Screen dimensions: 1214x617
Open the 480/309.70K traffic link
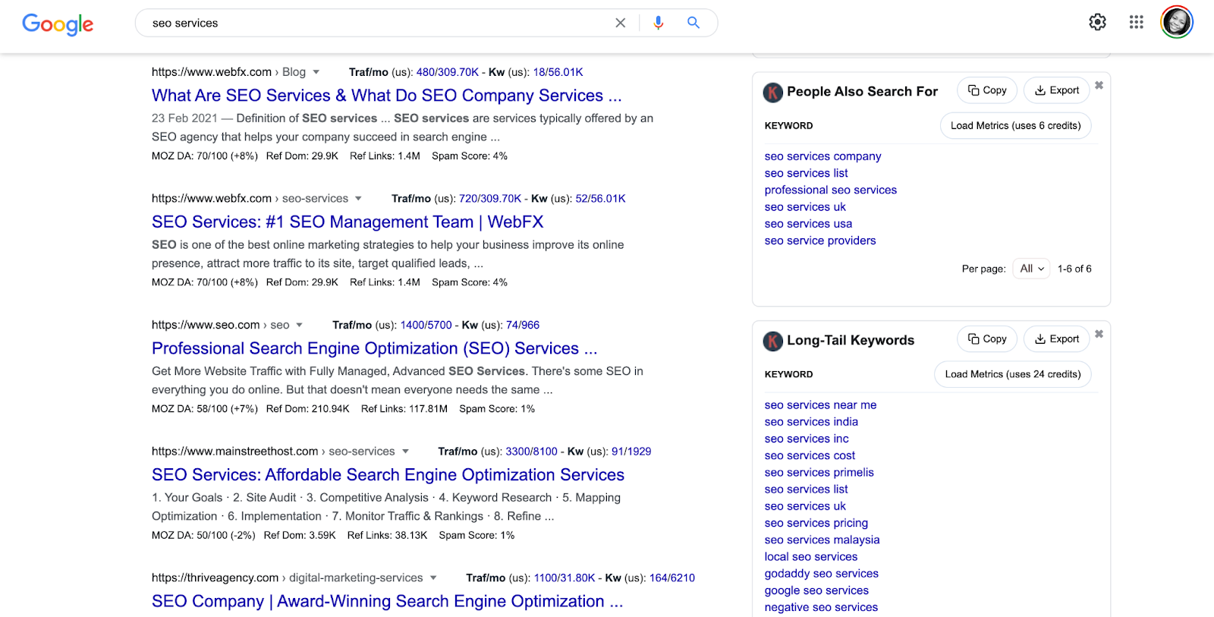(448, 72)
